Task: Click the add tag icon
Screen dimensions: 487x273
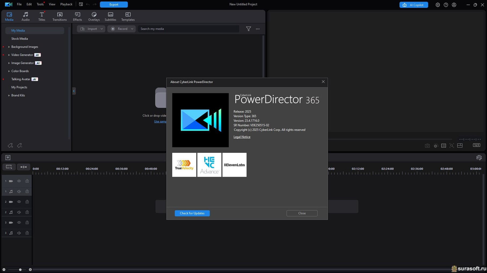Action: pos(10,145)
